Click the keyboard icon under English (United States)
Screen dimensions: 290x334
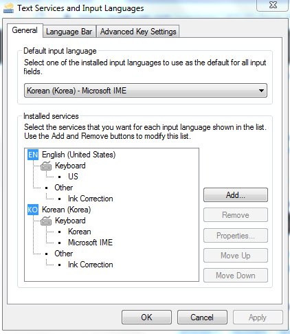[46, 166]
